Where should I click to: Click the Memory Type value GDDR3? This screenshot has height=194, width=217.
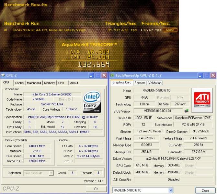[x=146, y=145]
